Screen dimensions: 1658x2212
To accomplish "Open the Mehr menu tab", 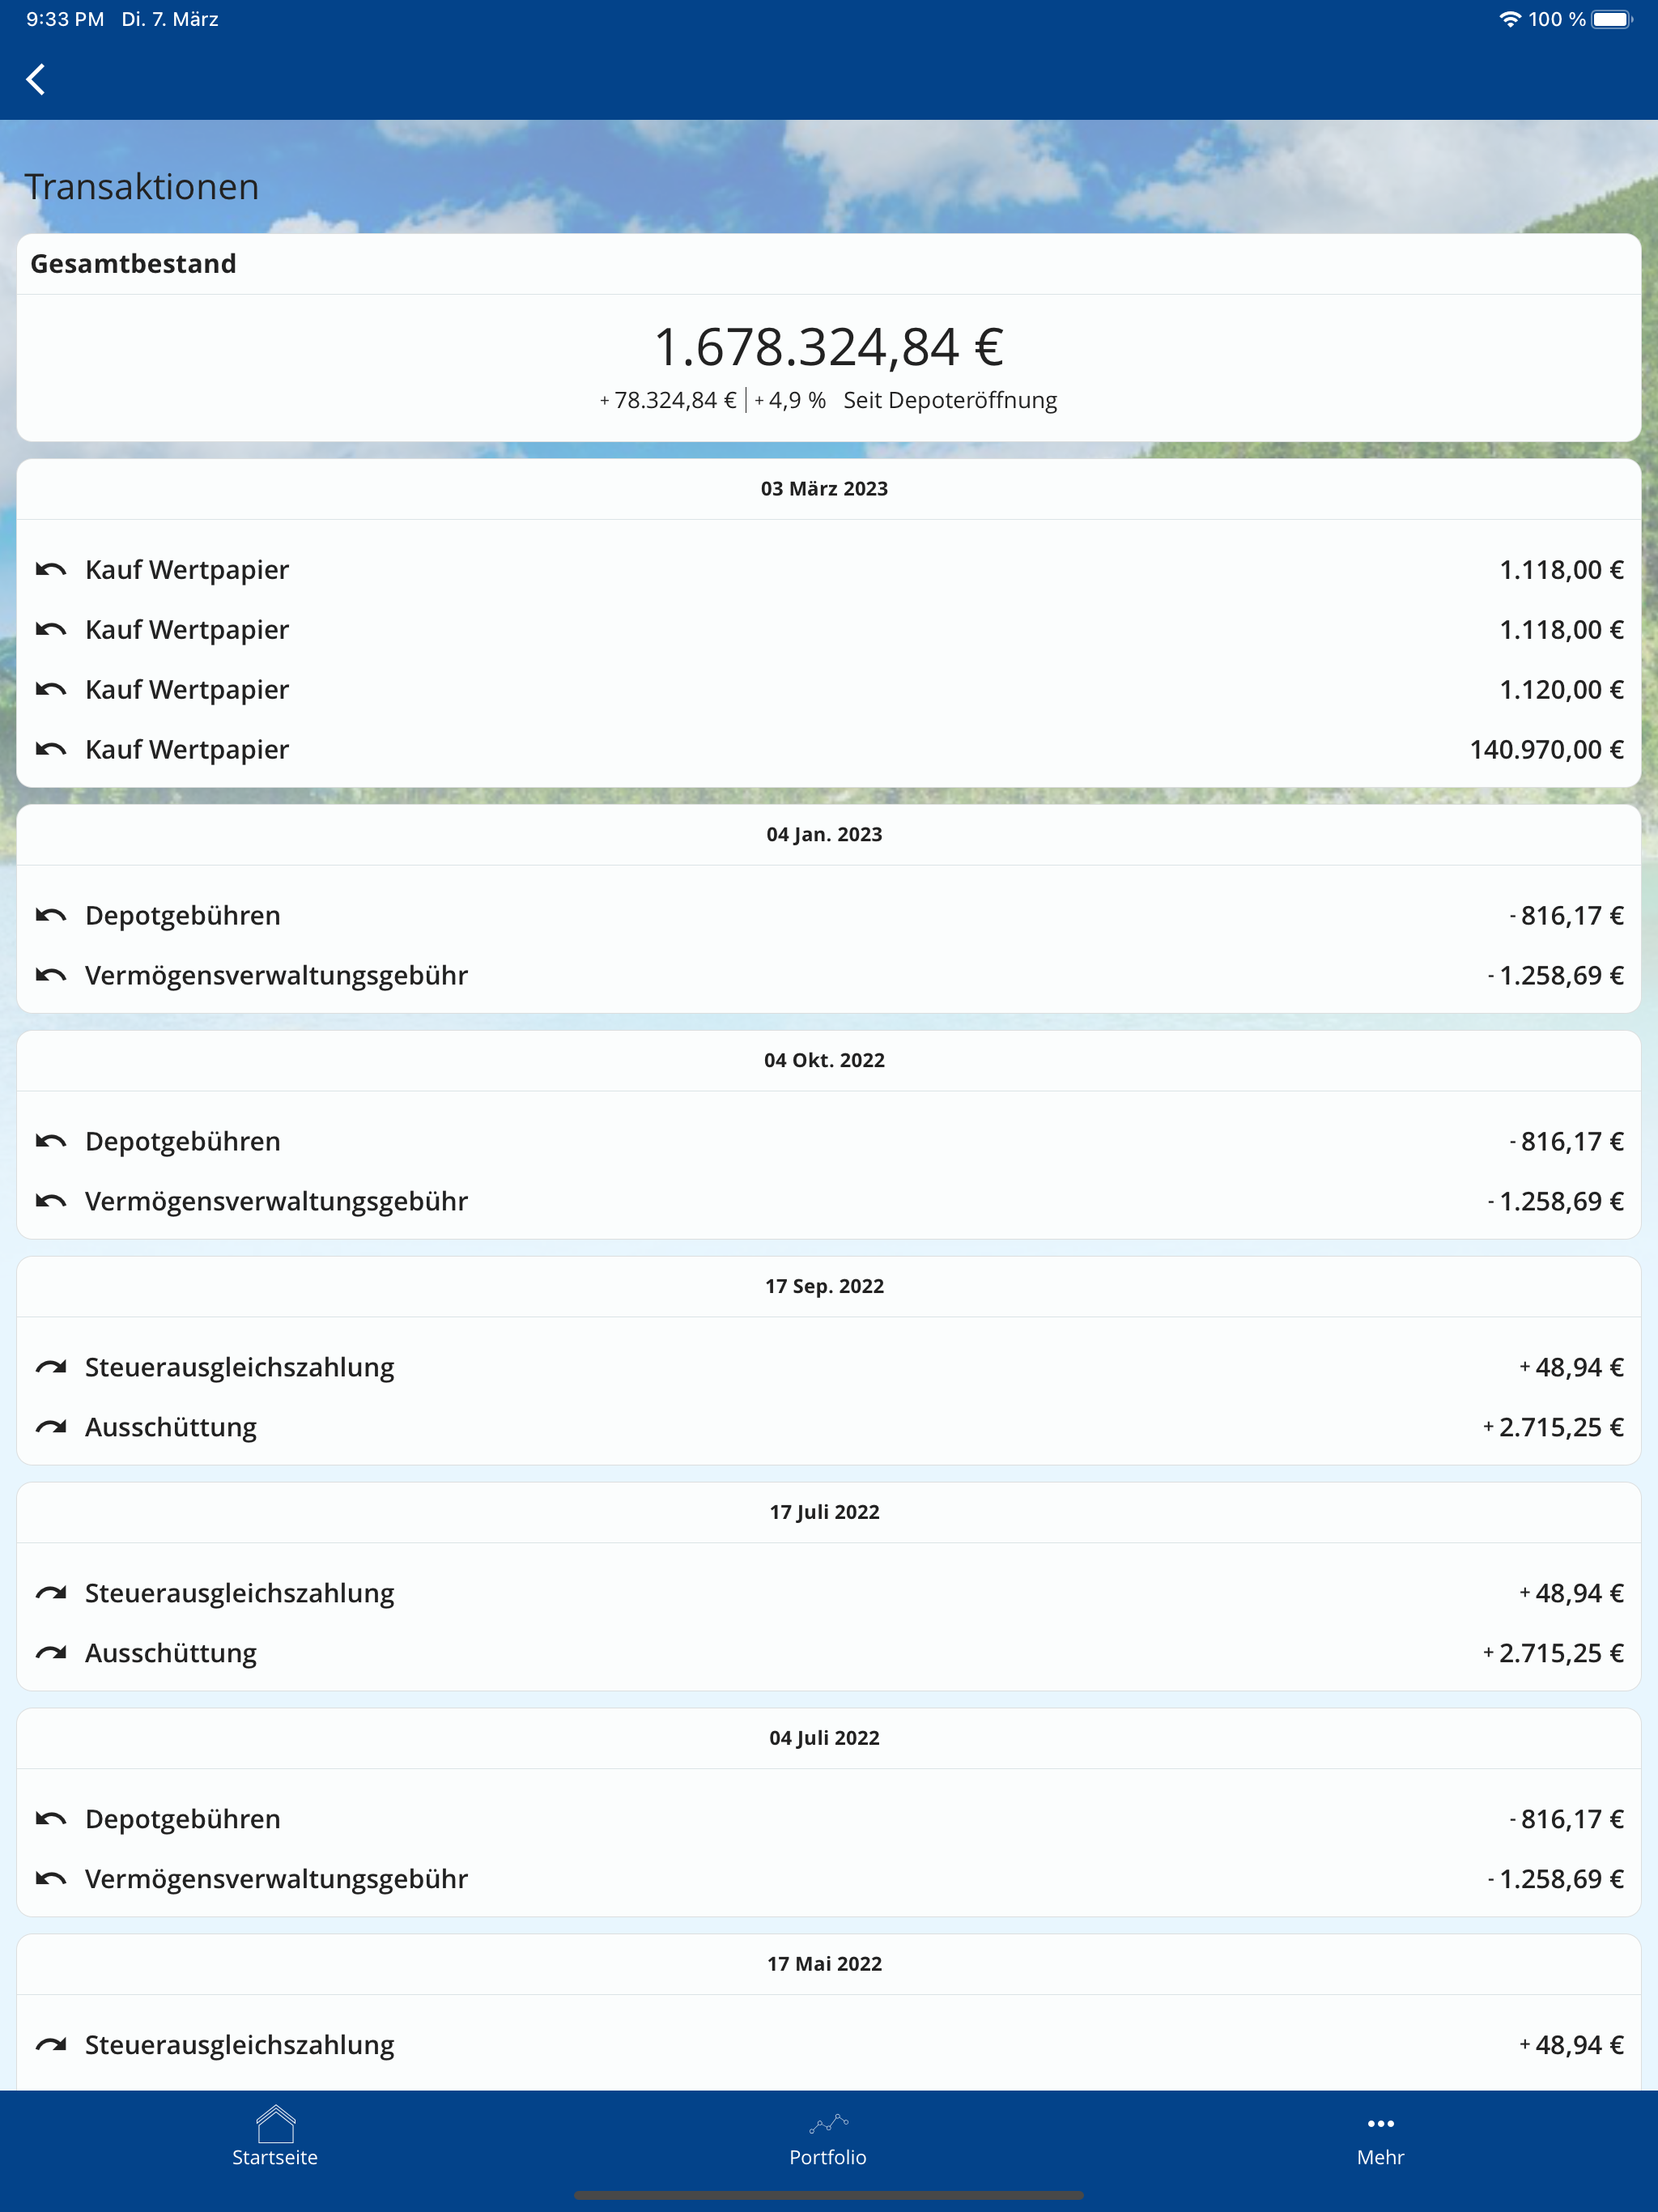I will pos(1381,2137).
